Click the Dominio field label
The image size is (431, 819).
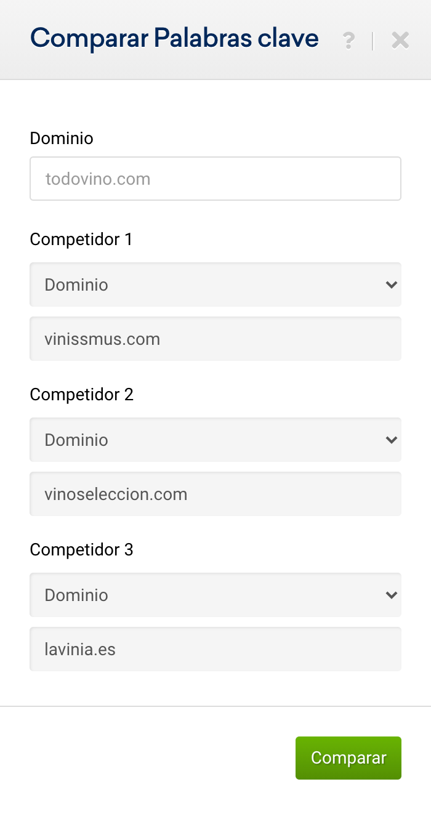click(x=62, y=138)
